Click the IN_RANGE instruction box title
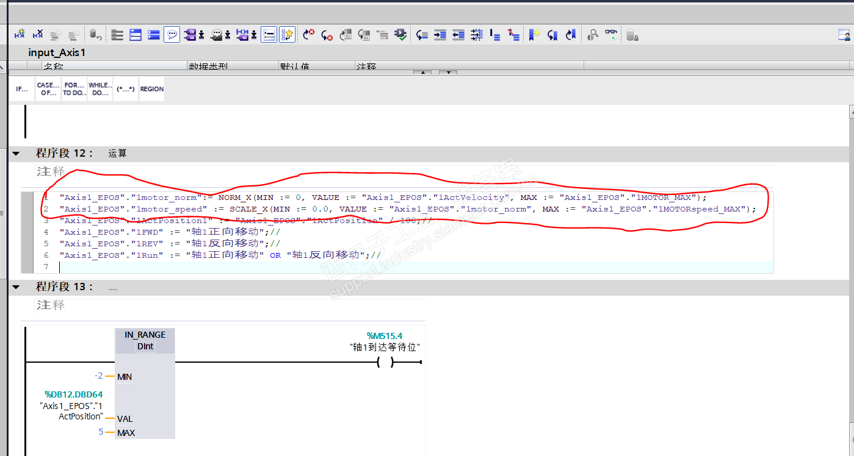This screenshot has height=456, width=854. pyautogui.click(x=145, y=335)
